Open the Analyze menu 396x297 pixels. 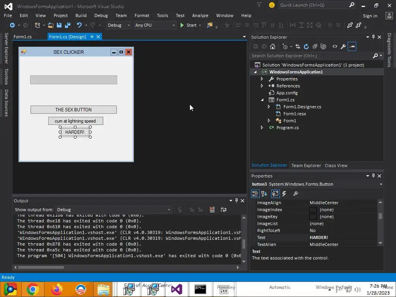tap(200, 15)
